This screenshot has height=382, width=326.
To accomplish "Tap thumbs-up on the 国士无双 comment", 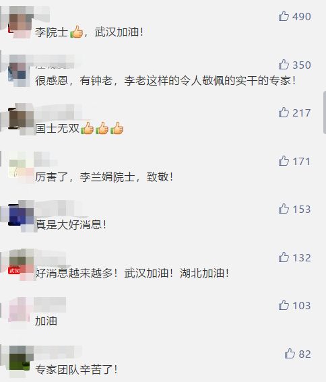I will (284, 113).
